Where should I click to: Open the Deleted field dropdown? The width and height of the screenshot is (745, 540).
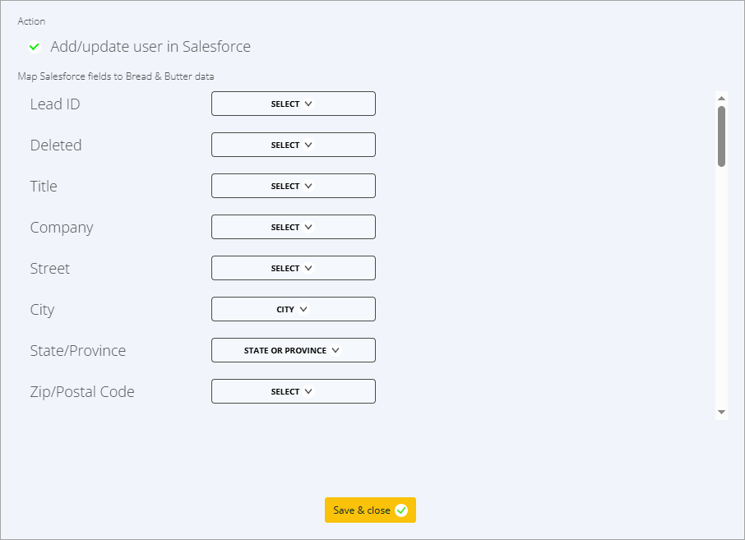(x=293, y=145)
